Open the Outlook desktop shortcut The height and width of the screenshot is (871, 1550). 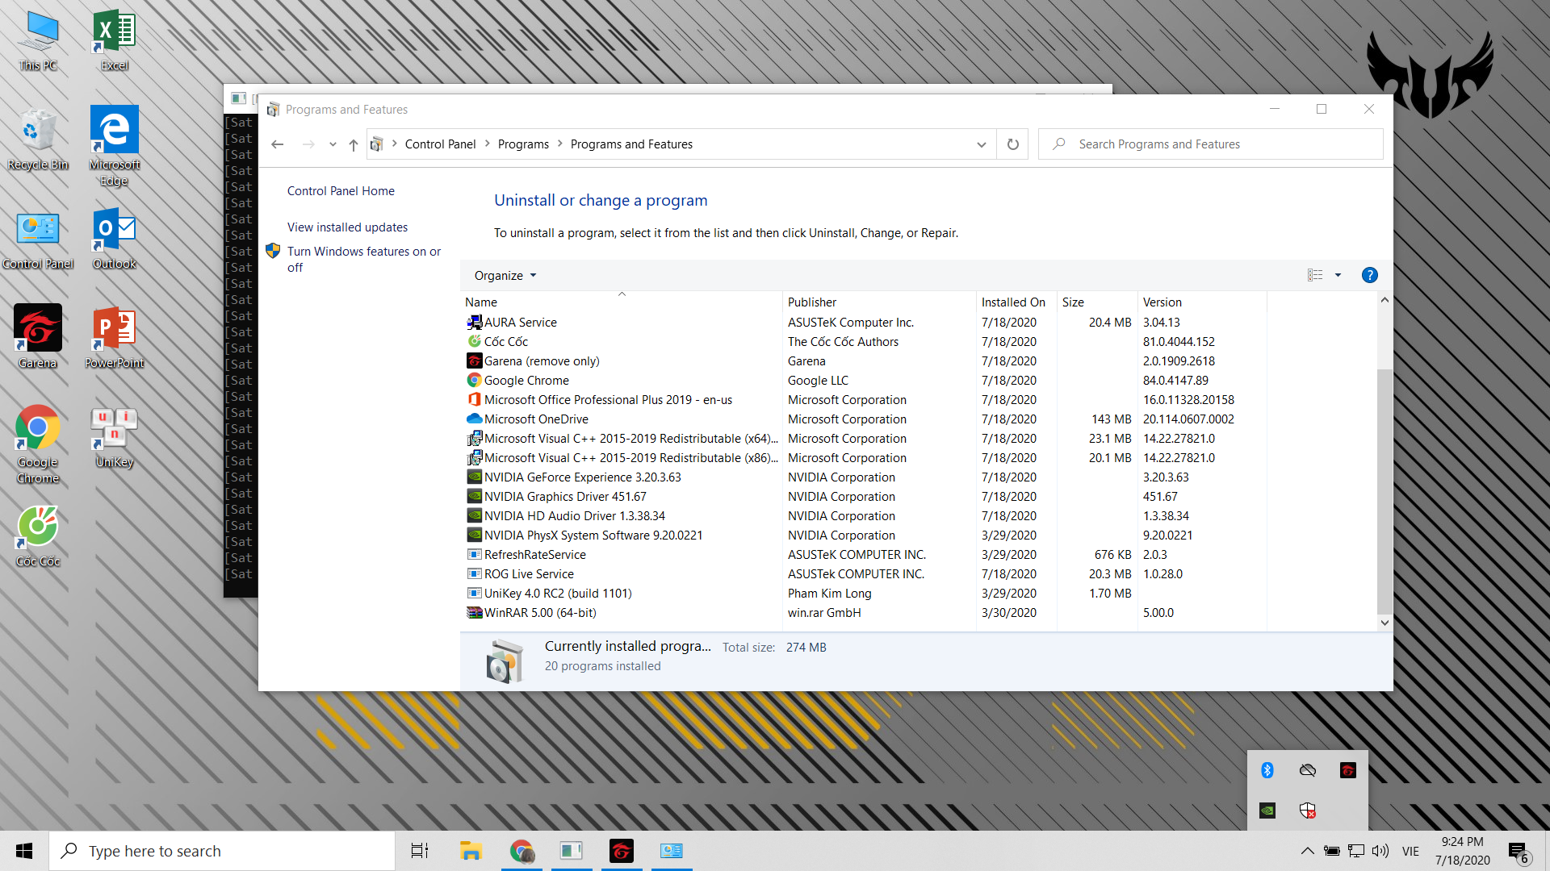pyautogui.click(x=114, y=240)
